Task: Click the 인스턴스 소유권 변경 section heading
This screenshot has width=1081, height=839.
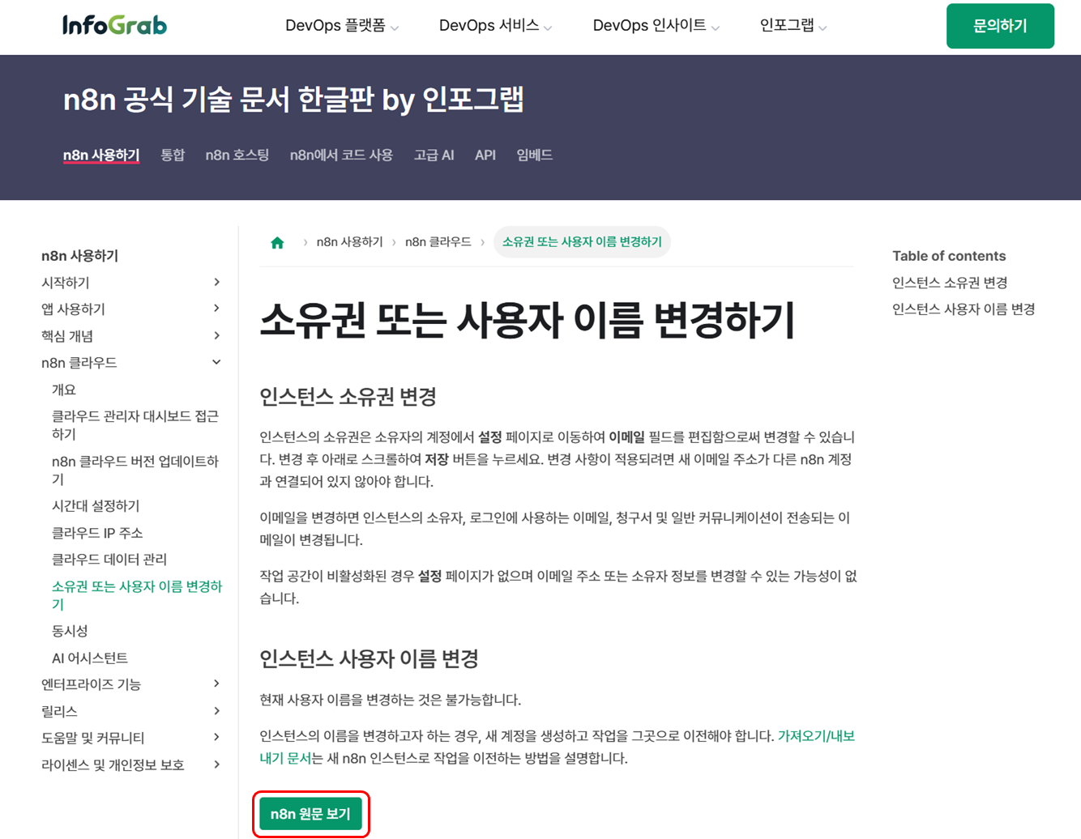Action: 348,397
